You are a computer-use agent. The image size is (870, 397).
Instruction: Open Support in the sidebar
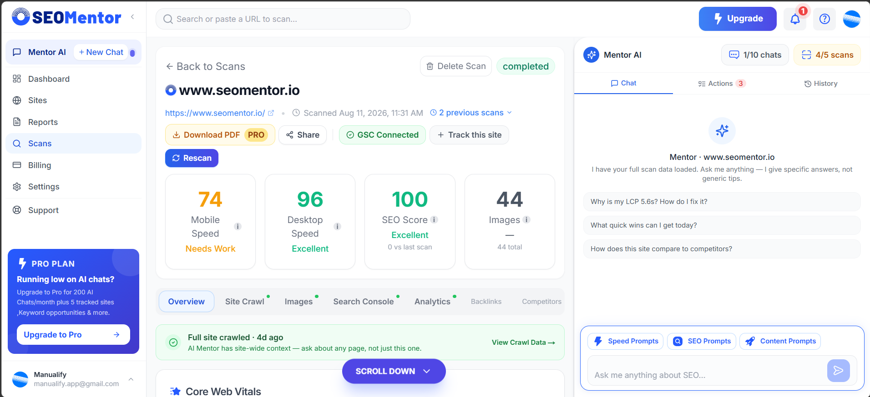point(73,210)
